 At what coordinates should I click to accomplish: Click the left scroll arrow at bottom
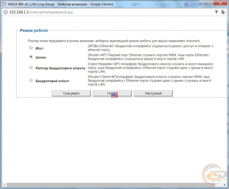pyautogui.click(x=4, y=185)
